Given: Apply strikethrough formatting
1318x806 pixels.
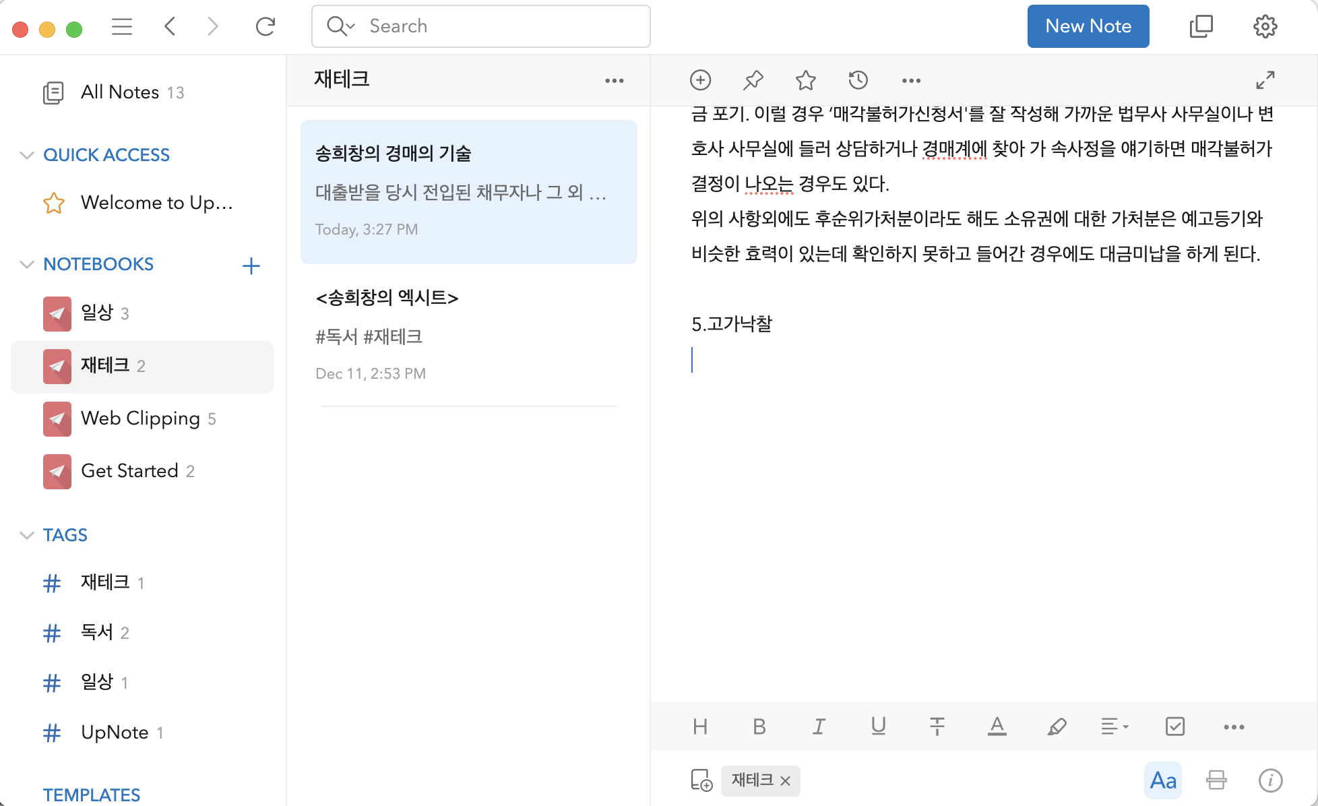Looking at the screenshot, I should tap(937, 726).
